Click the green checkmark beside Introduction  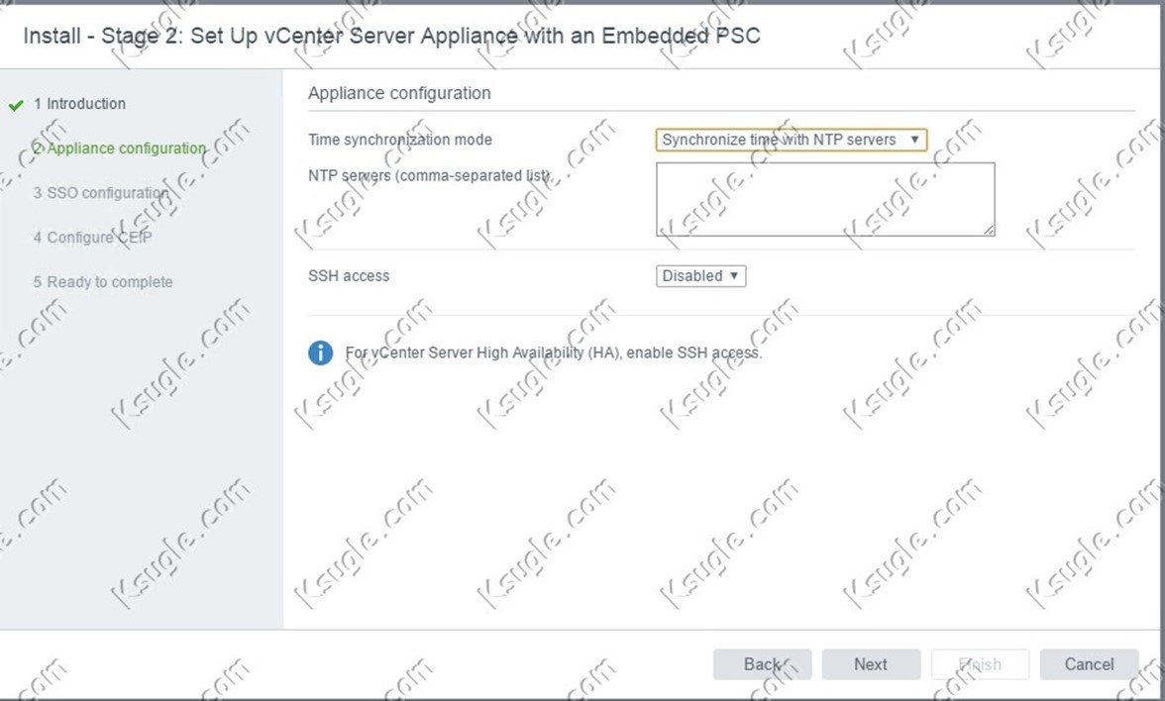click(16, 105)
